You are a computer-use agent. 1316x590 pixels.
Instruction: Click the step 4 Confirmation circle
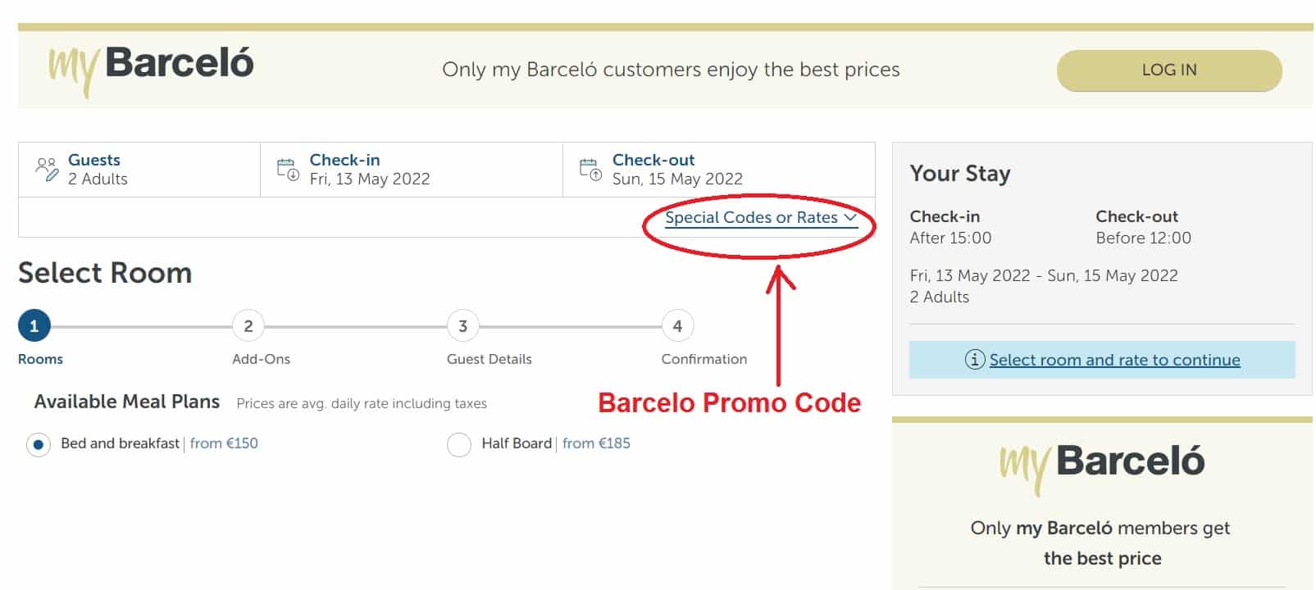click(677, 325)
